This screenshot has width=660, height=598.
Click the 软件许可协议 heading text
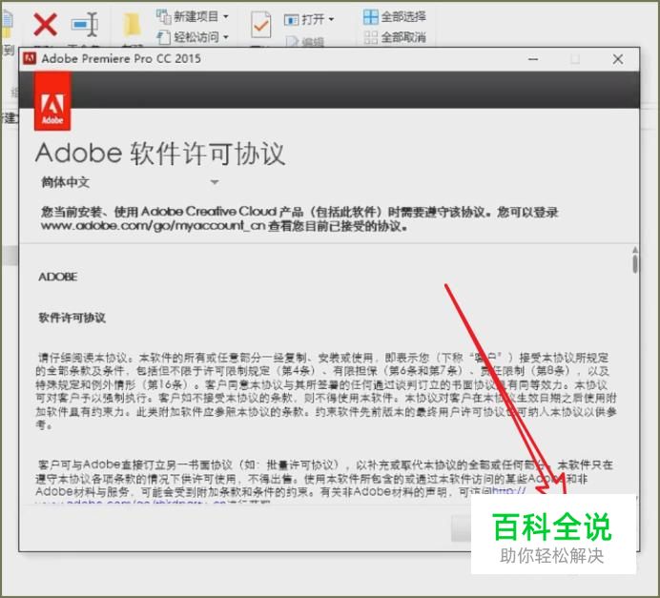click(x=72, y=318)
